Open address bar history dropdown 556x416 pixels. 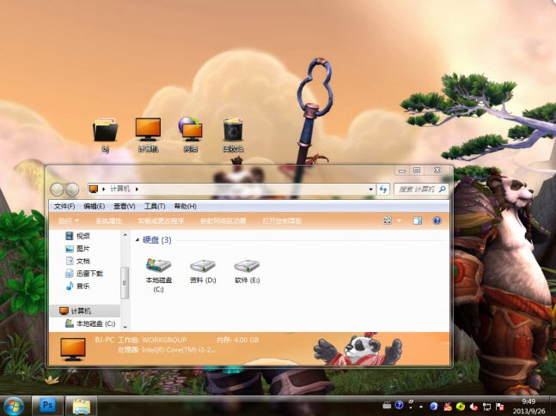pos(370,189)
